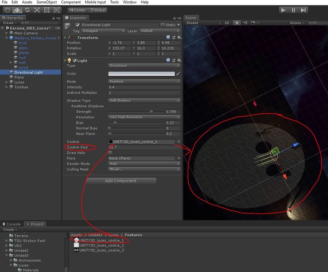Screen dimensions: 328x272
Task: Open the Assets menu
Action: pyautogui.click(x=27, y=2)
